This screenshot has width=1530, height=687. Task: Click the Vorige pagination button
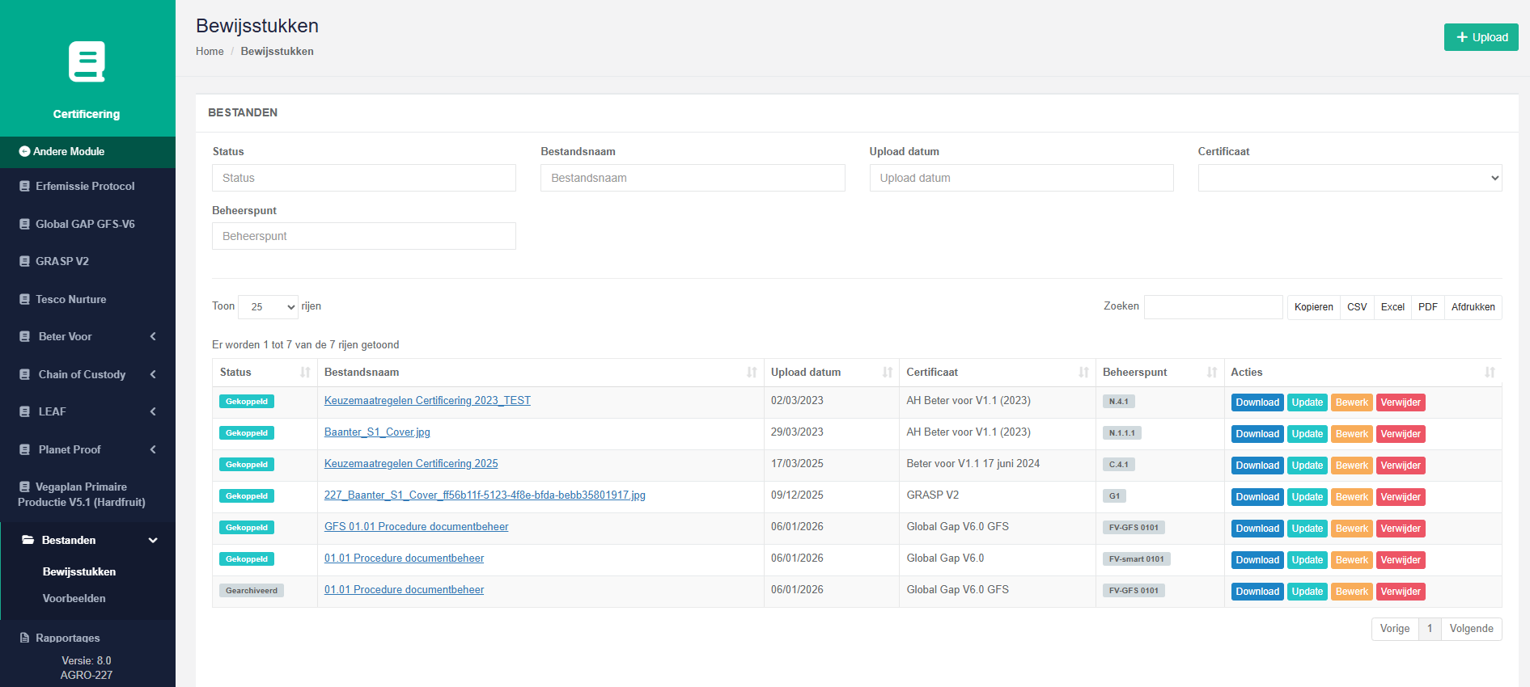coord(1395,629)
